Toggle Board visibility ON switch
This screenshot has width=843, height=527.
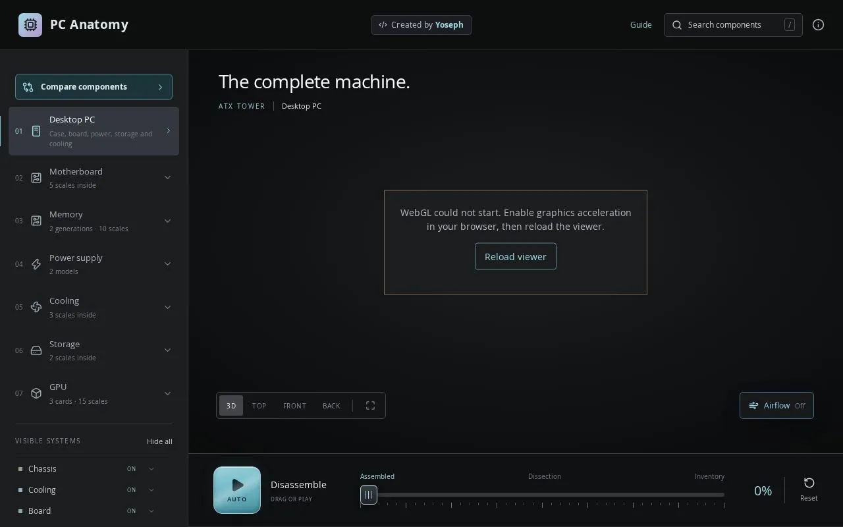click(x=132, y=511)
